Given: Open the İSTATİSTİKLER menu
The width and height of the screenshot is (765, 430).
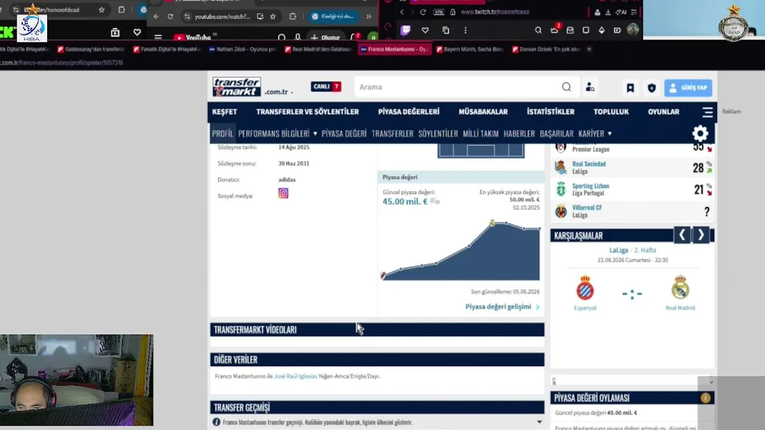Looking at the screenshot, I should pyautogui.click(x=550, y=112).
